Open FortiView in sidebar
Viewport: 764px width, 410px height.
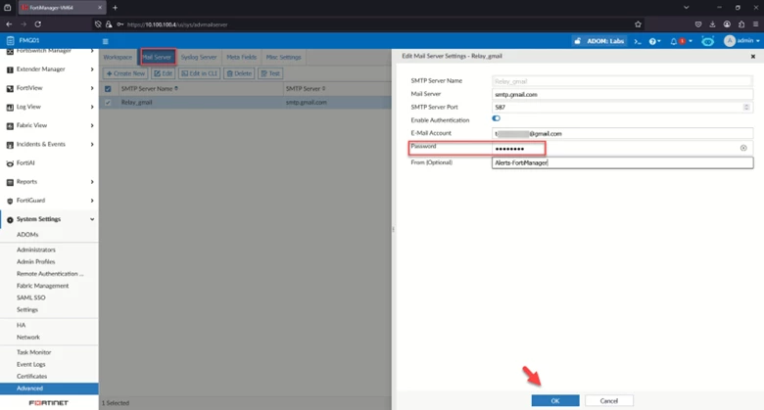tap(29, 88)
